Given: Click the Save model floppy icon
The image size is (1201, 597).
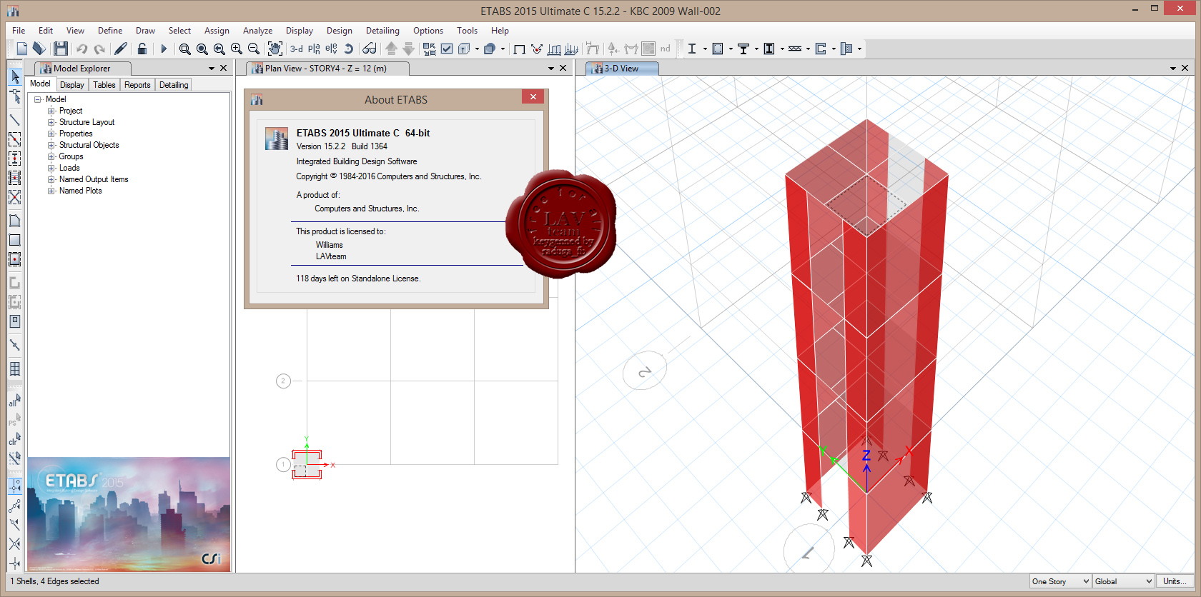Looking at the screenshot, I should click(61, 49).
